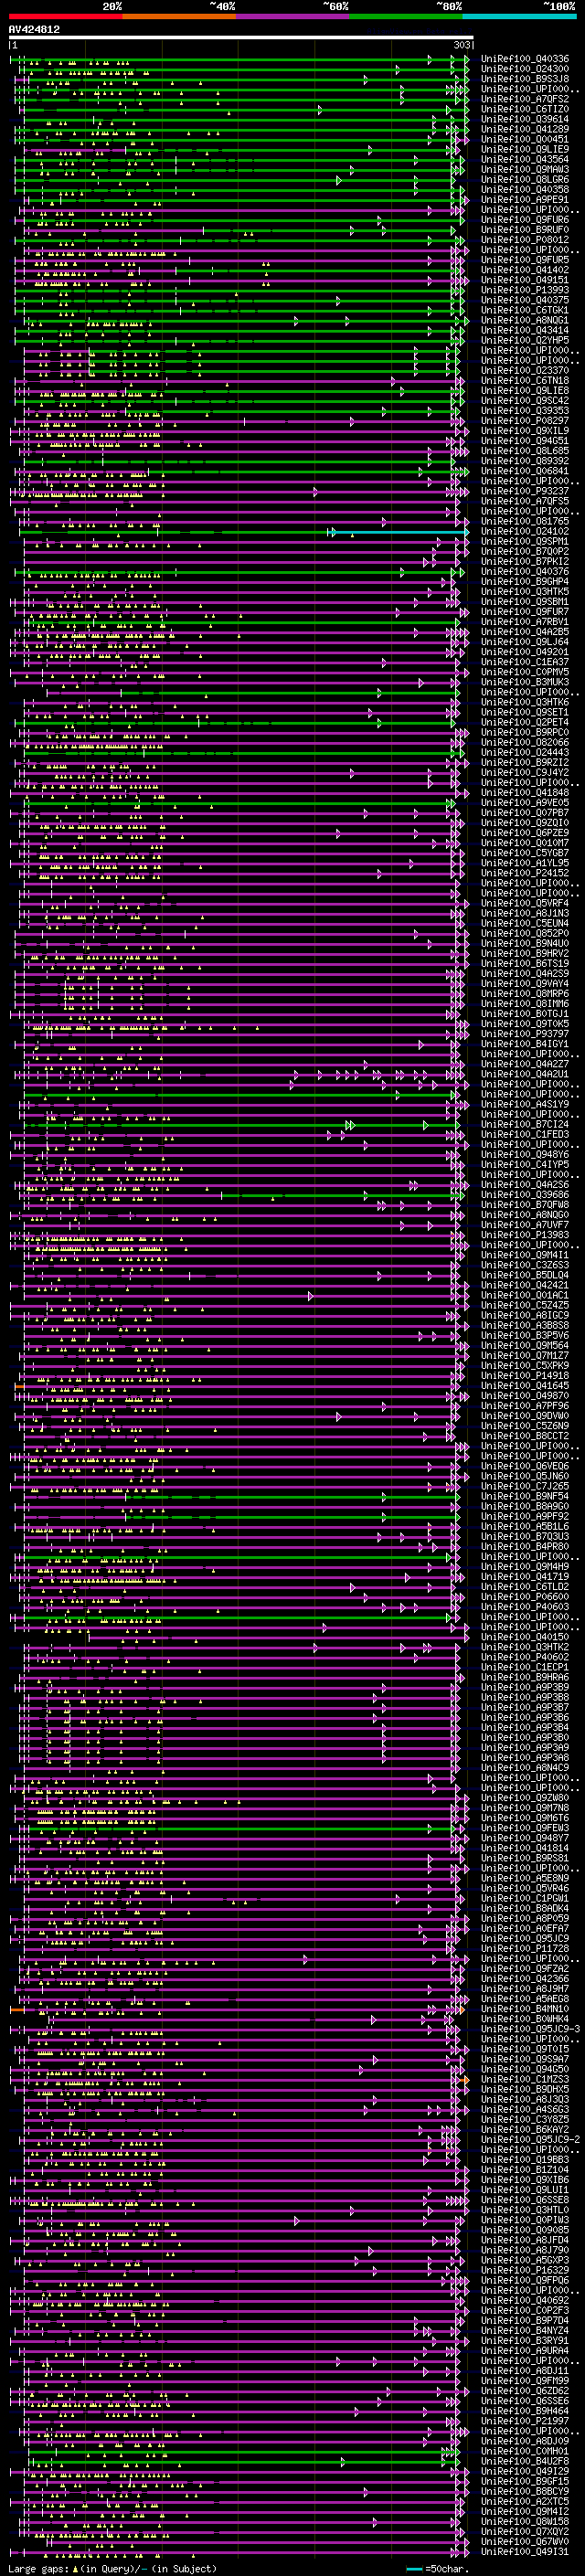Open hit UniRef100_O24300
585x2576 pixels.
[x=525, y=69]
